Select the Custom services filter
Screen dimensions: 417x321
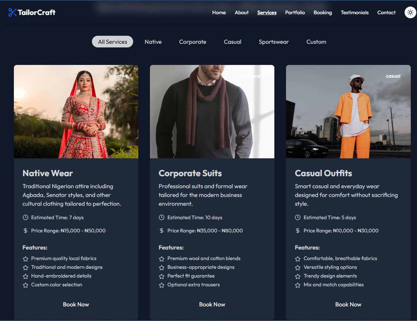click(316, 42)
